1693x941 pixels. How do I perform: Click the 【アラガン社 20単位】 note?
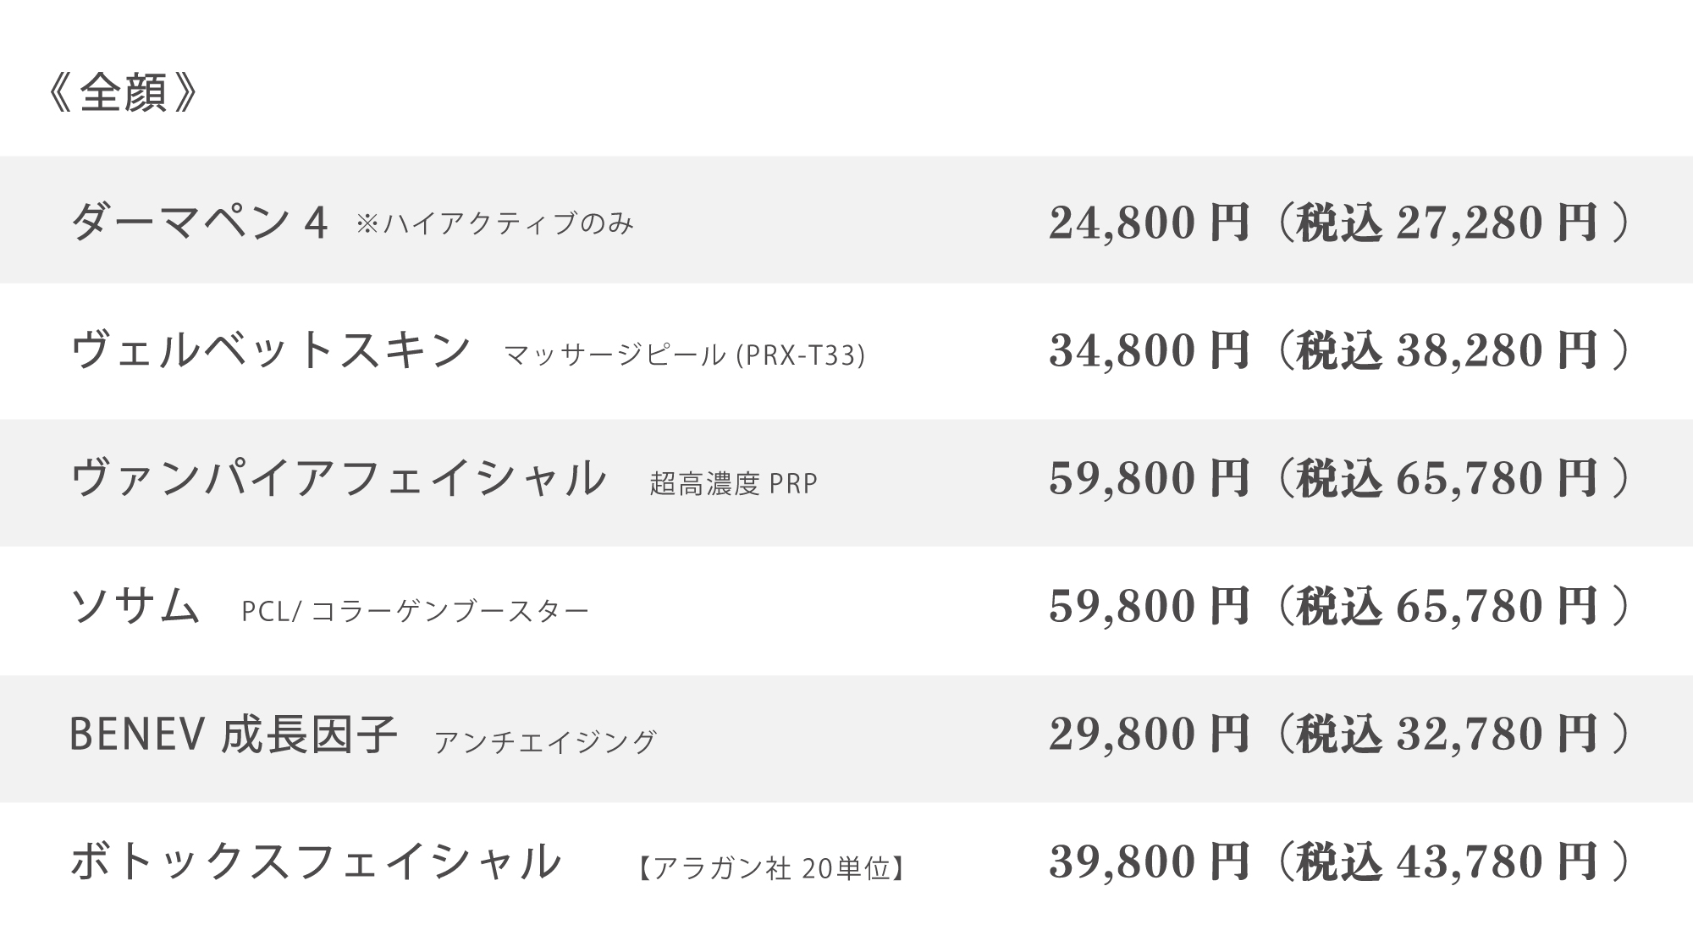[x=770, y=868]
